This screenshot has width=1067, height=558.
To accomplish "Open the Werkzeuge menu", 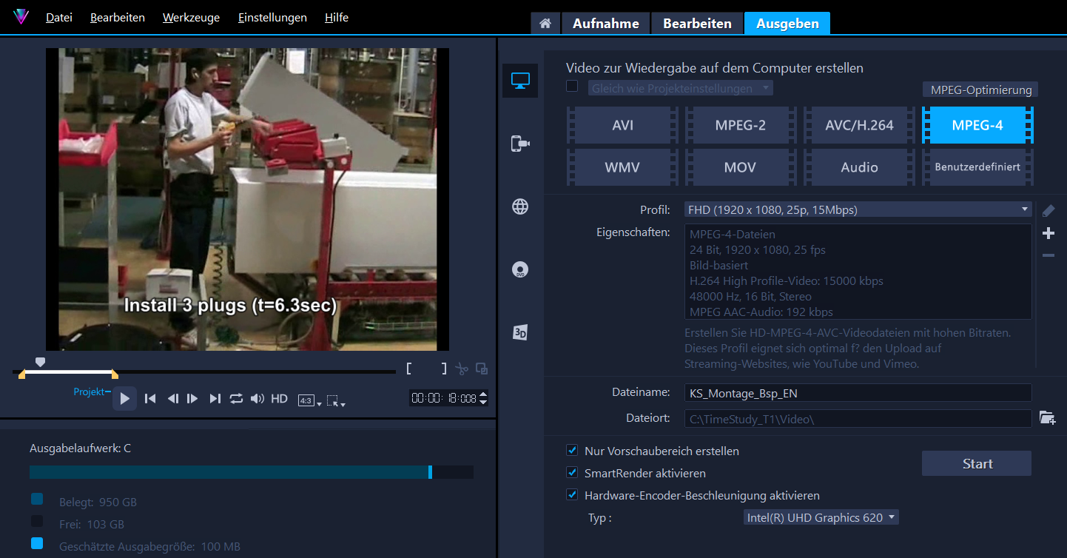I will [191, 17].
